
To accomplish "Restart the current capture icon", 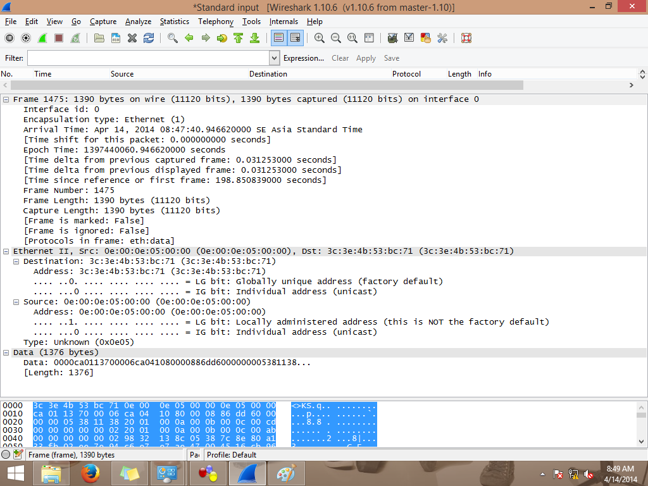I will (x=75, y=38).
